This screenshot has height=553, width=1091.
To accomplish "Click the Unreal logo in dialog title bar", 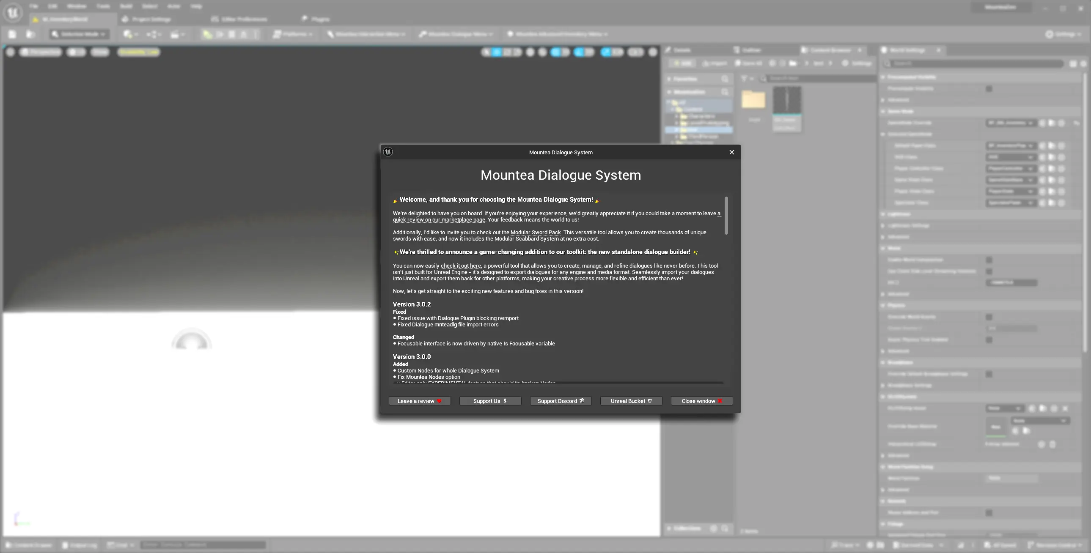I will [x=387, y=152].
